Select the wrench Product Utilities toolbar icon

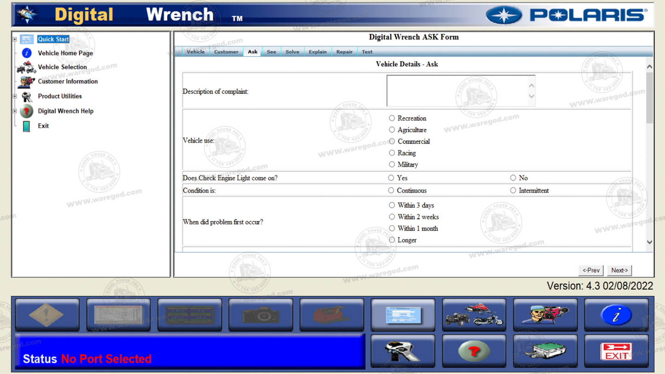(x=403, y=351)
